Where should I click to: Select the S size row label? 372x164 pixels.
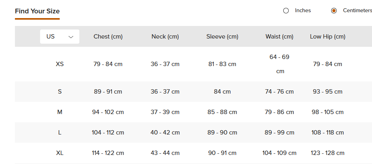pyautogui.click(x=60, y=92)
